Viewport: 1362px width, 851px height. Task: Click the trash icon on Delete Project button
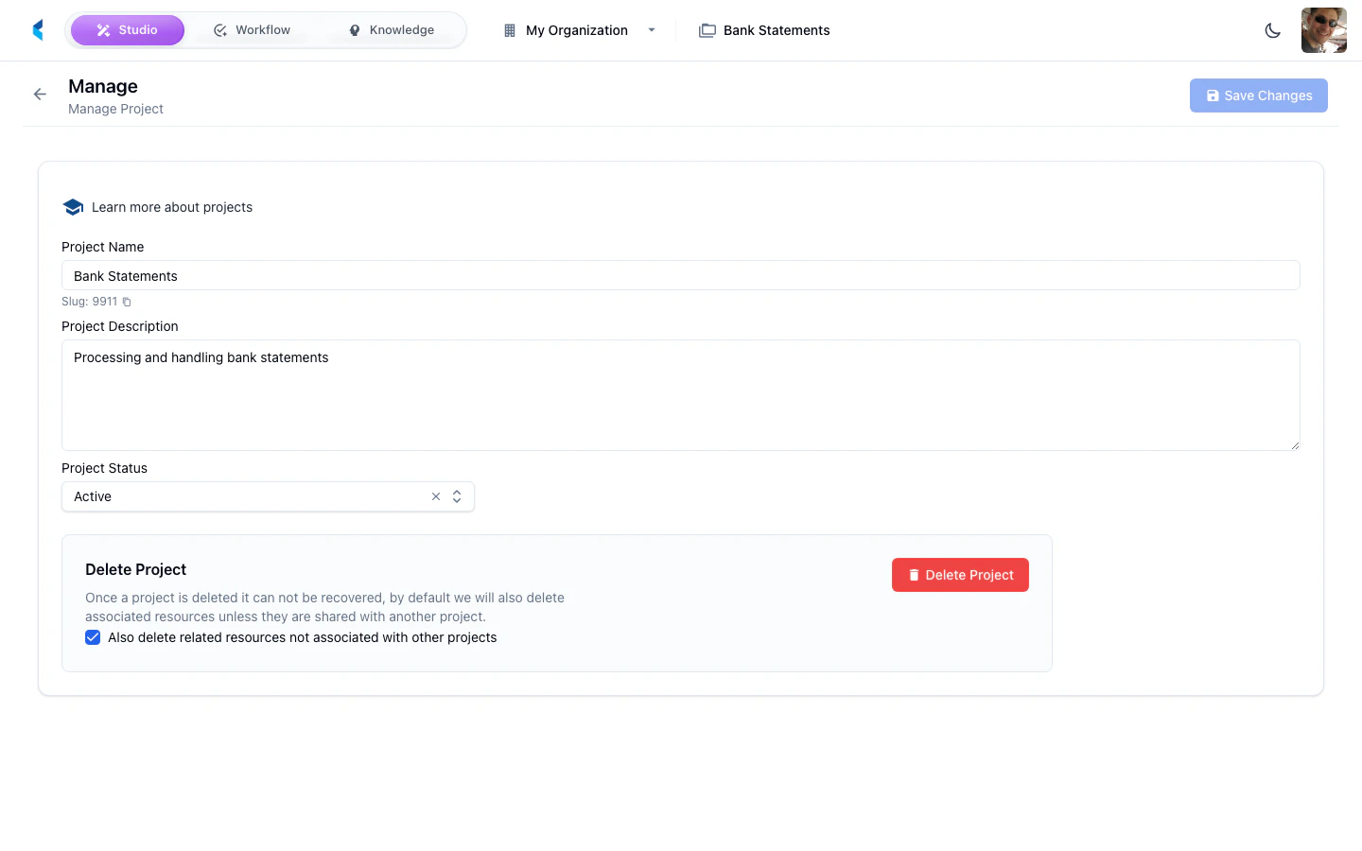(x=914, y=574)
